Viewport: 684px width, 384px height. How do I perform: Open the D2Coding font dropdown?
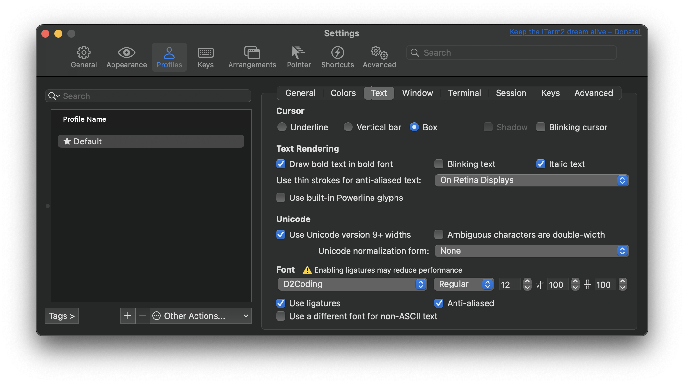352,284
